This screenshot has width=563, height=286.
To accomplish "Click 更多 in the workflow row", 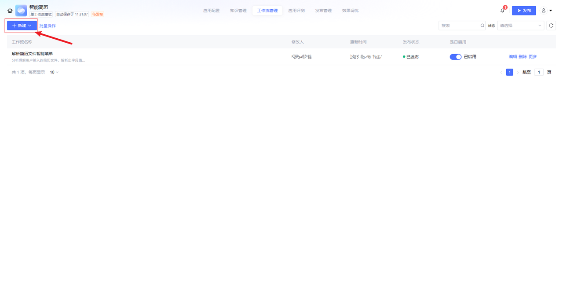I will point(533,57).
